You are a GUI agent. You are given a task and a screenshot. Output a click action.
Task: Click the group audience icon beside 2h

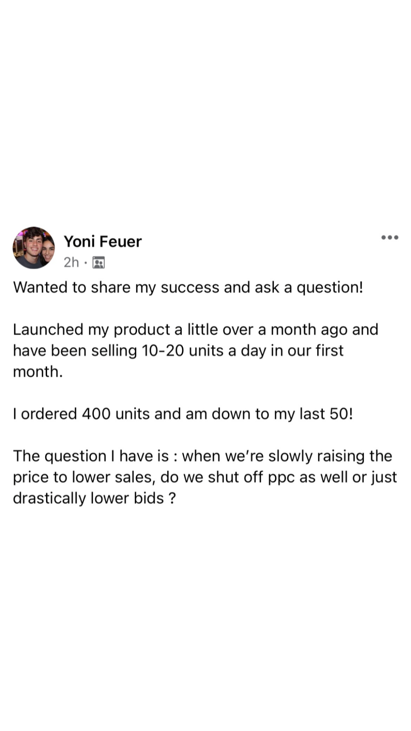(x=98, y=263)
